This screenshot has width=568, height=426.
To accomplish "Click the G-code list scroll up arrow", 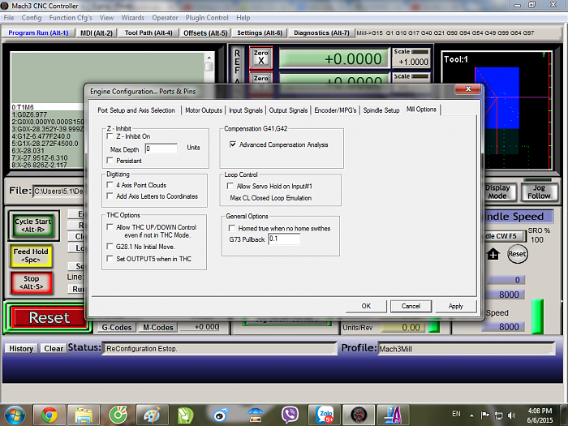I will pyautogui.click(x=209, y=58).
